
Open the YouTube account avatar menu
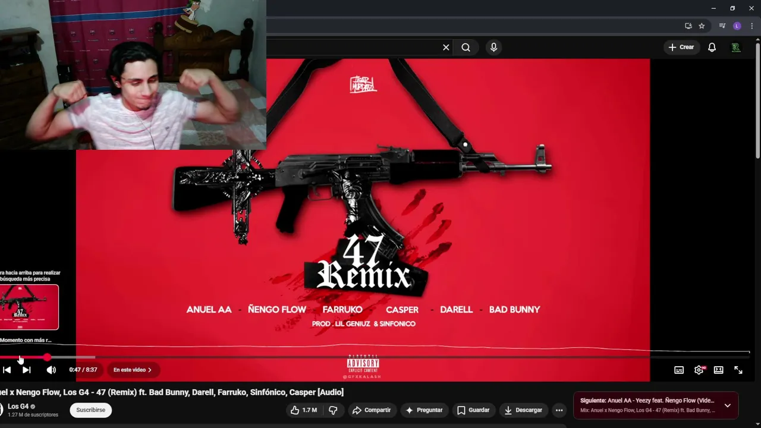click(x=736, y=48)
